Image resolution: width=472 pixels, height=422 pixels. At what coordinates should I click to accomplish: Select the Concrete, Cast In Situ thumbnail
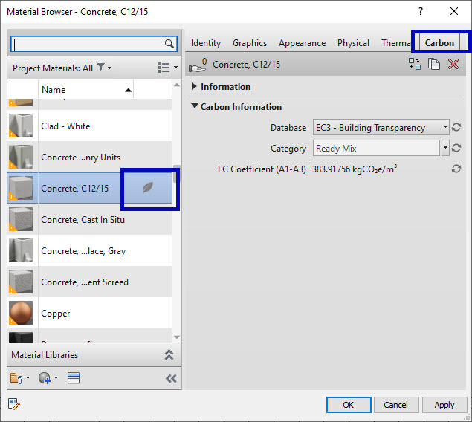21,219
